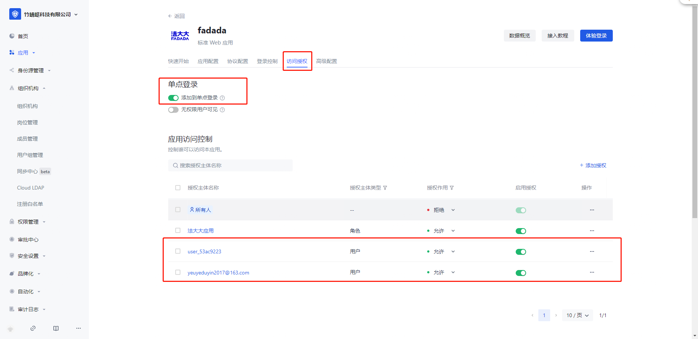This screenshot has height=339, width=698.
Task: Open more actions for yeuyeduyin2017@163.com row
Action: click(592, 272)
